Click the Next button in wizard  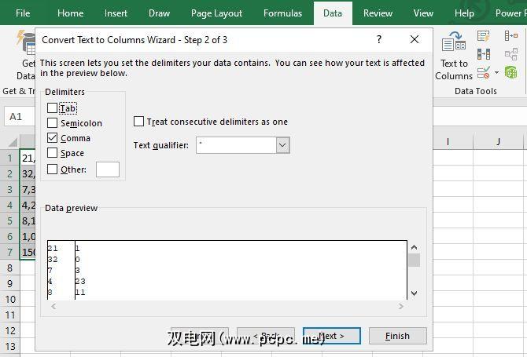coord(332,336)
